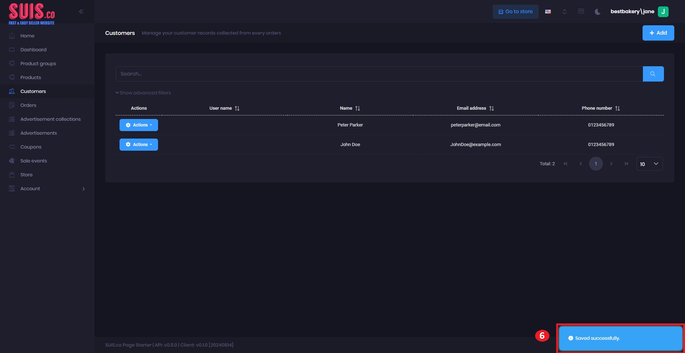Image resolution: width=685 pixels, height=353 pixels.
Task: Go to previous page arrow
Action: (x=581, y=164)
